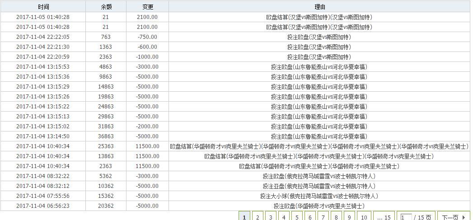Click the timestamp 2017-11-04 06:56:23

(x=43, y=206)
